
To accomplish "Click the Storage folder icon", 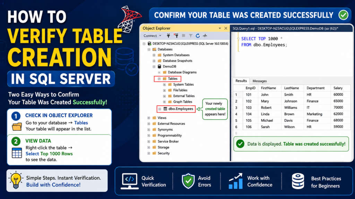I will pos(154,147).
